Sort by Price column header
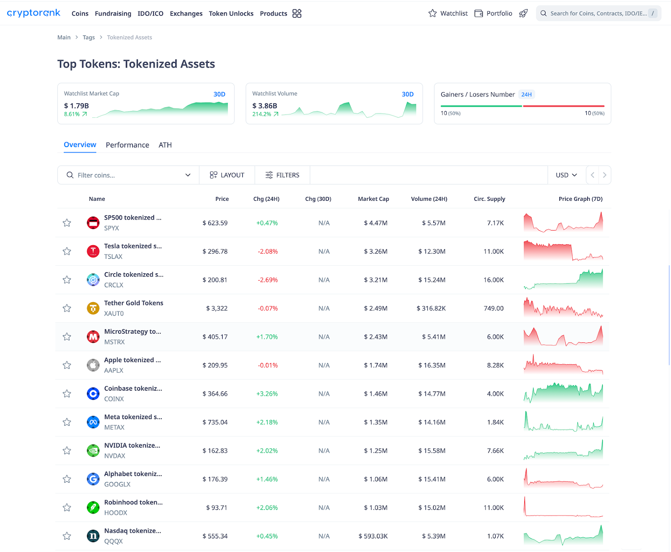 pyautogui.click(x=222, y=199)
